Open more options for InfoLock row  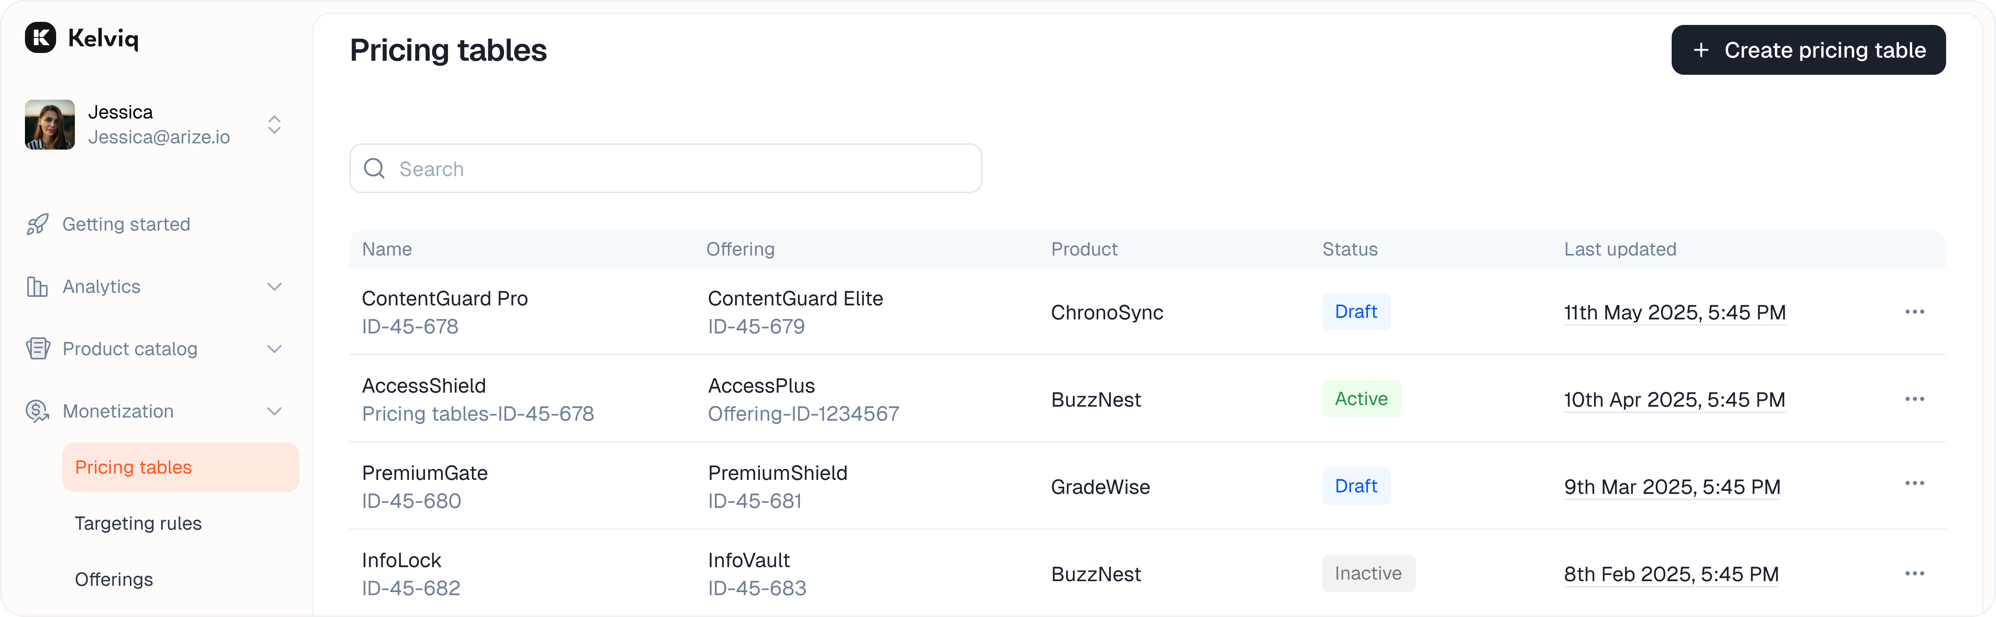pos(1914,574)
